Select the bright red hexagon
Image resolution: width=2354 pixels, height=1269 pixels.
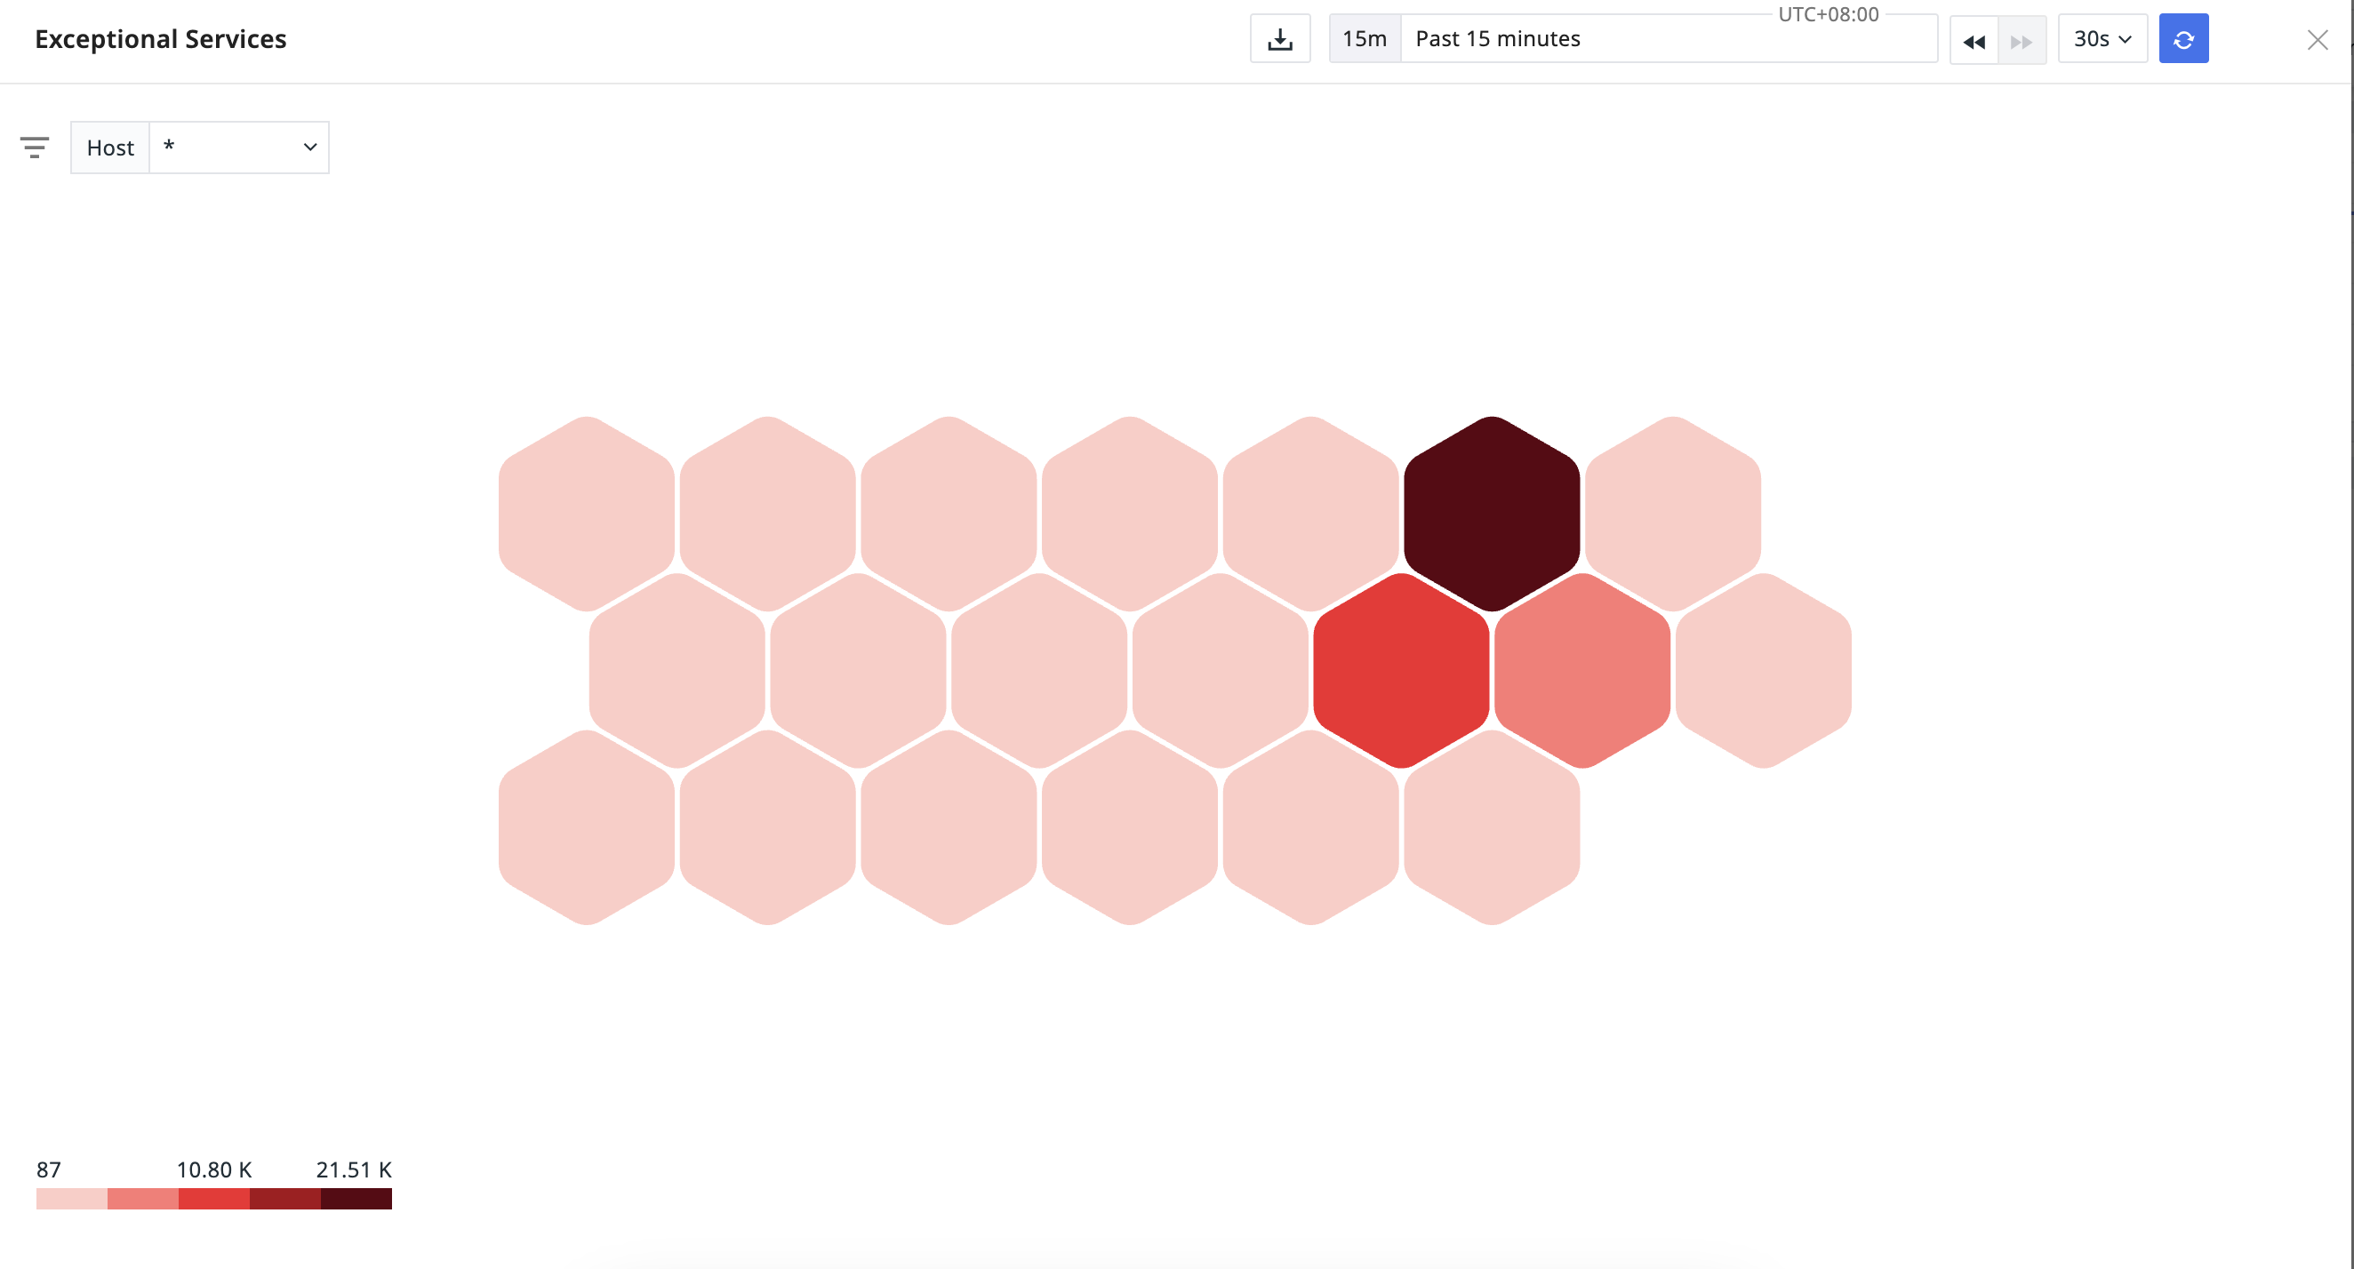(1401, 671)
